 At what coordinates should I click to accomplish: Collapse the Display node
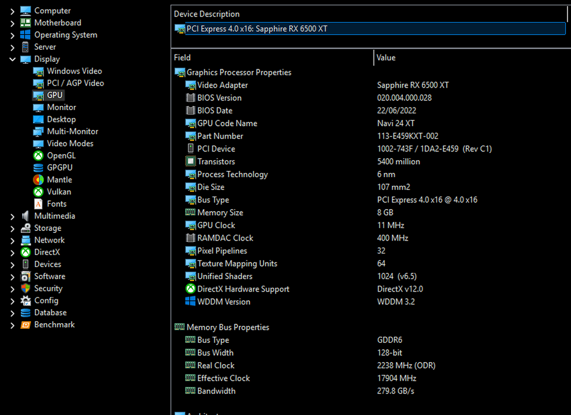click(12, 59)
